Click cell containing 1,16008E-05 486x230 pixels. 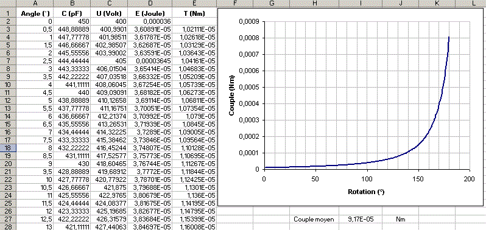pos(194,227)
